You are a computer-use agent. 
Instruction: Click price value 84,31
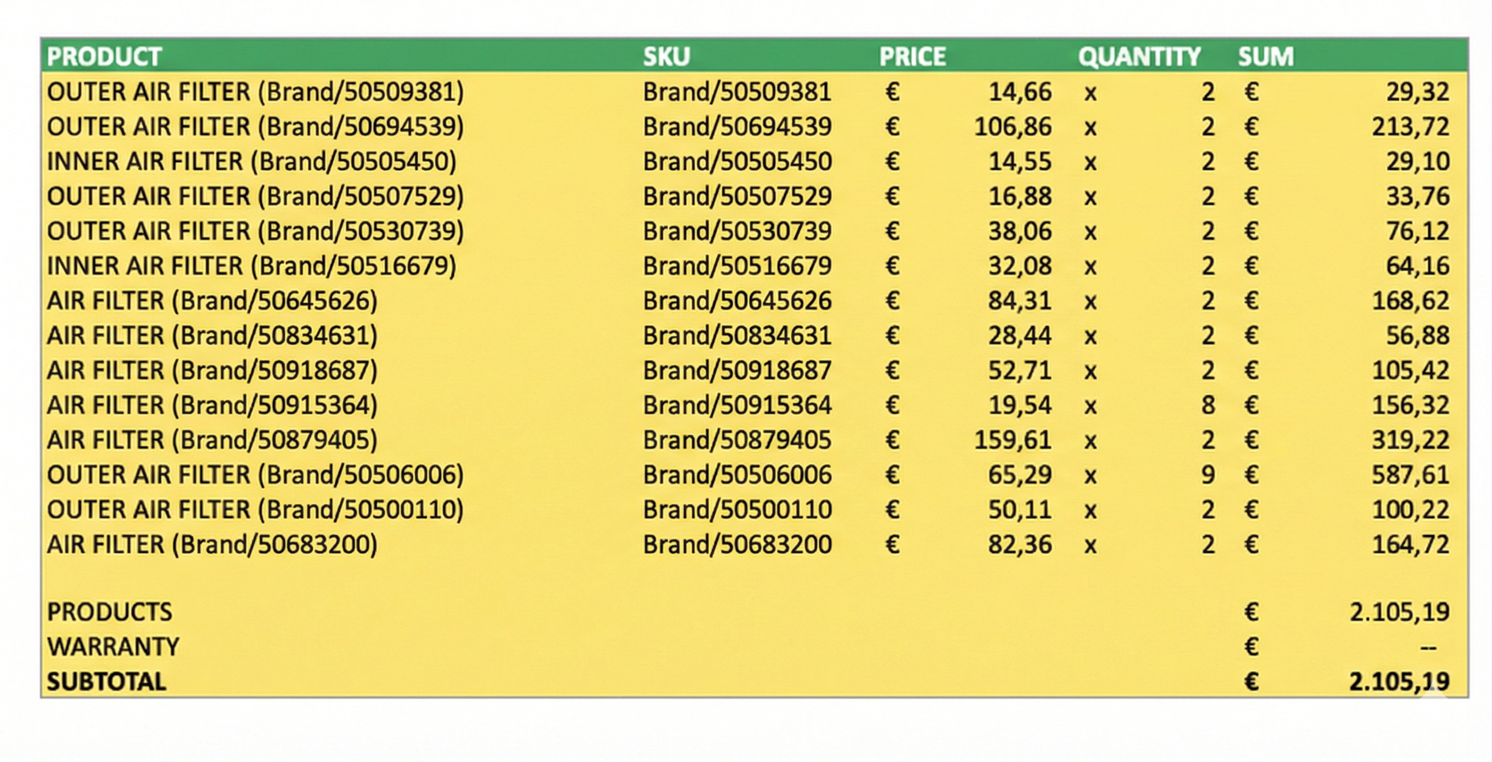(1020, 301)
